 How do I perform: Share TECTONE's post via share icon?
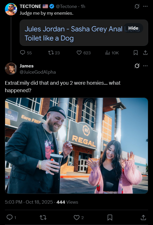point(145,53)
